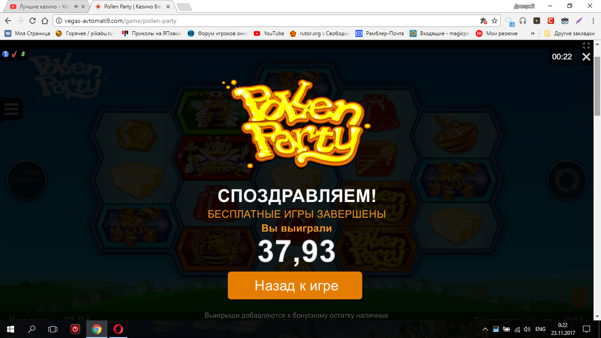Close the game overlay with the X
Screen dimensions: 601x338
(586, 56)
